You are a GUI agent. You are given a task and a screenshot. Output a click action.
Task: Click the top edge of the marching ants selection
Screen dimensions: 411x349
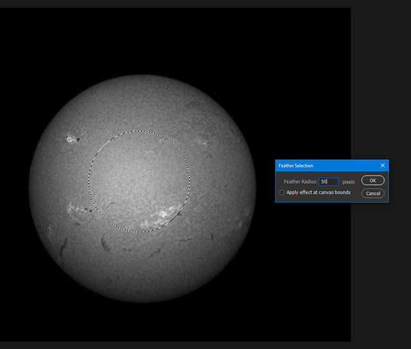point(139,131)
